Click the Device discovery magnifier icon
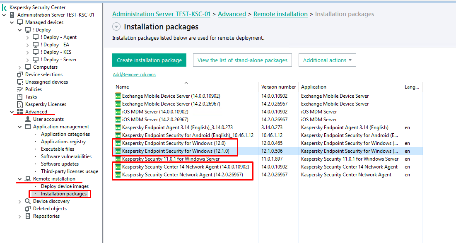Image resolution: width=456 pixels, height=243 pixels. pos(28,201)
